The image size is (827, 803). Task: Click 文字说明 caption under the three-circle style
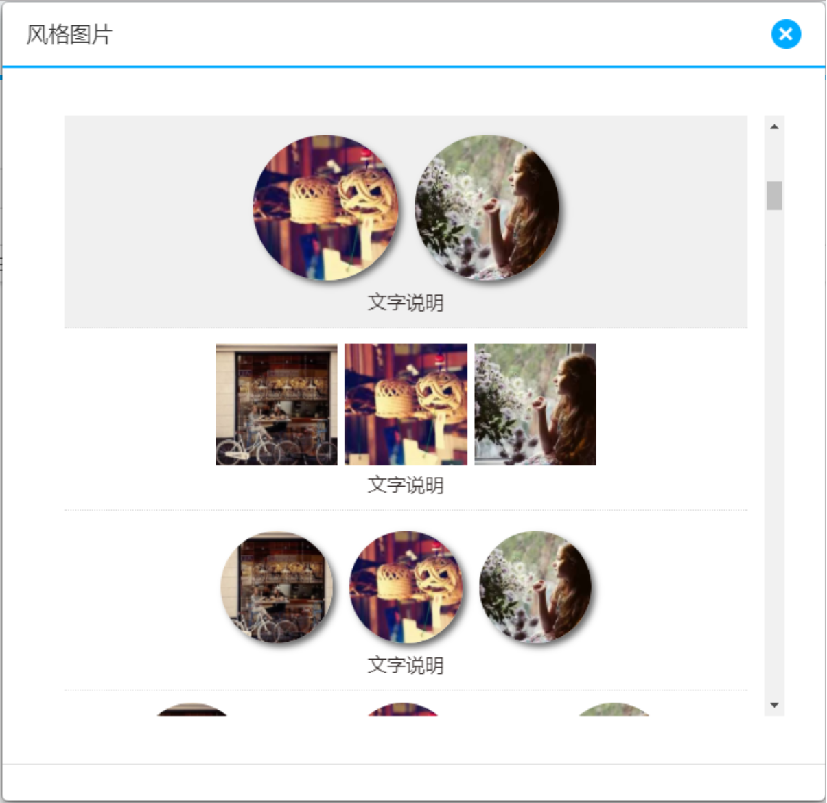click(x=406, y=665)
